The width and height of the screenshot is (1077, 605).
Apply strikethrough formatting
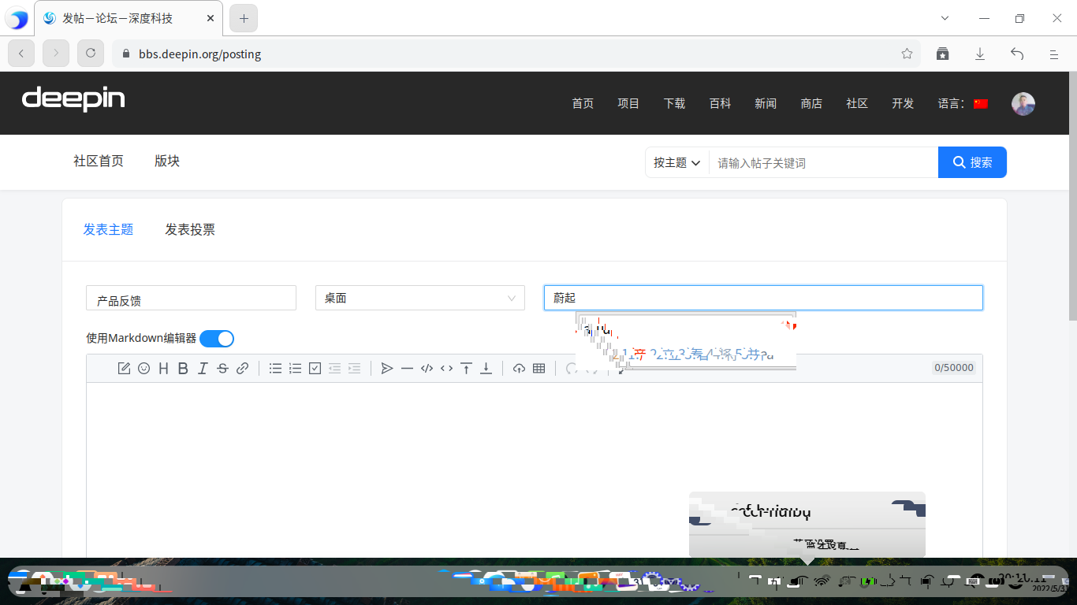(222, 368)
